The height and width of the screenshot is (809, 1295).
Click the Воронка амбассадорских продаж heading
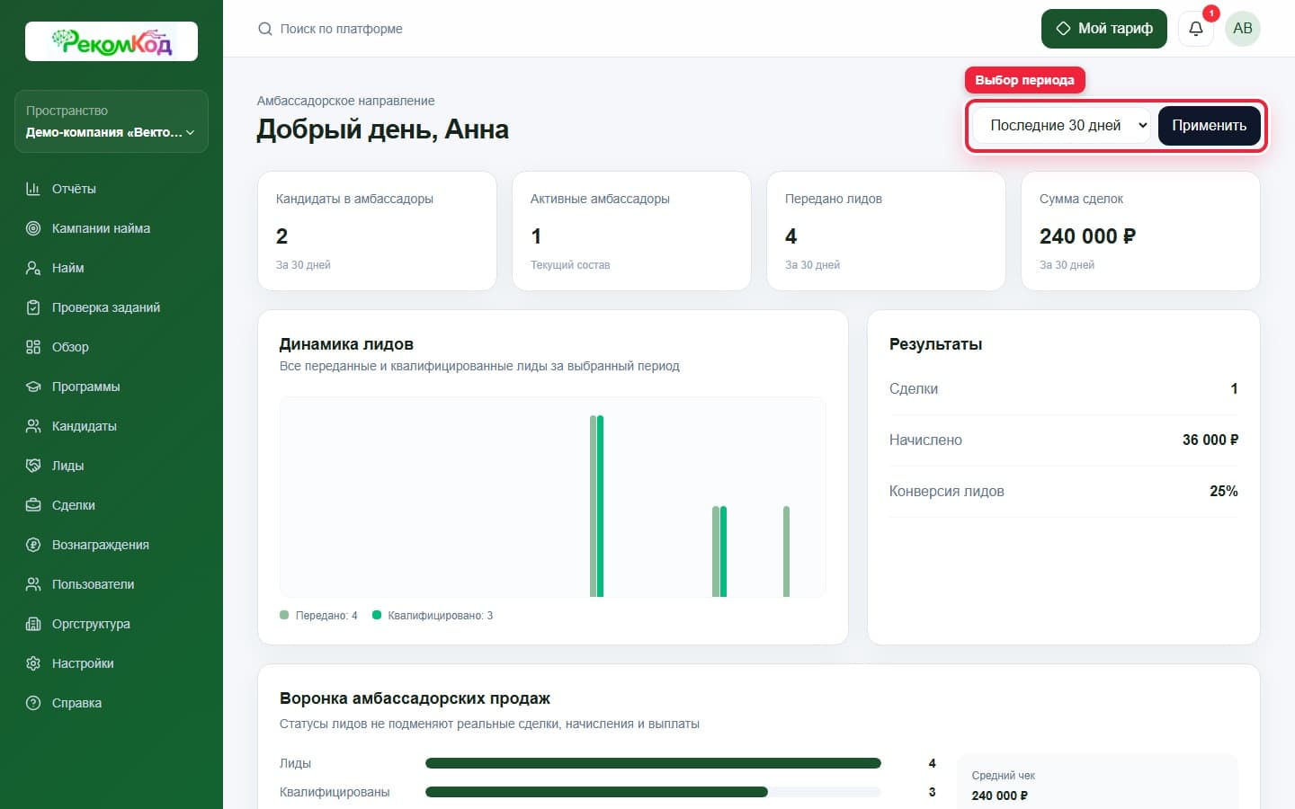pos(415,698)
